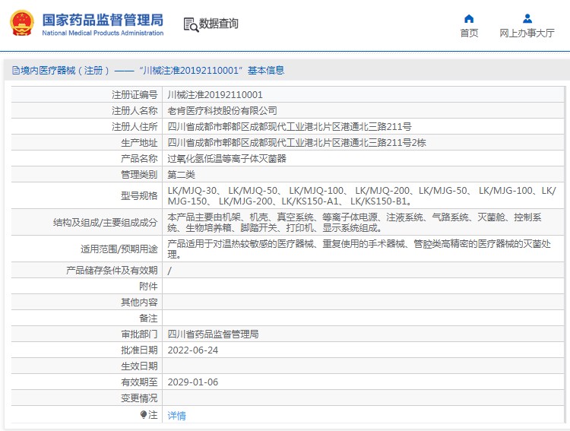The width and height of the screenshot is (570, 431).
Task: Click registration number 川械注准20192110001 cell value
Action: click(215, 95)
